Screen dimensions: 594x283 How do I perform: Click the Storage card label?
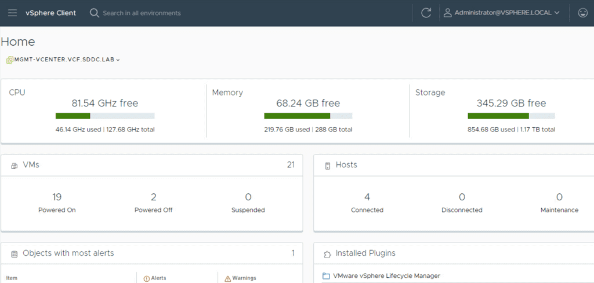click(x=430, y=93)
